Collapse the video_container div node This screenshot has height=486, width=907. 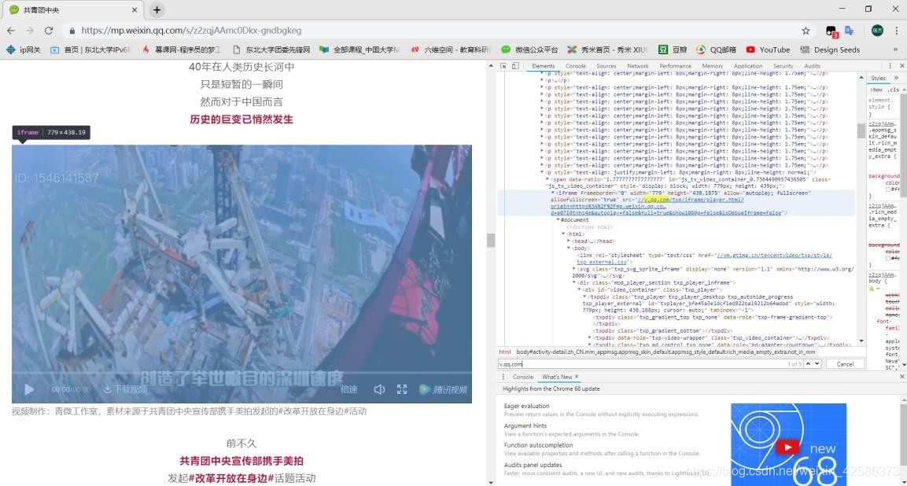click(x=580, y=290)
